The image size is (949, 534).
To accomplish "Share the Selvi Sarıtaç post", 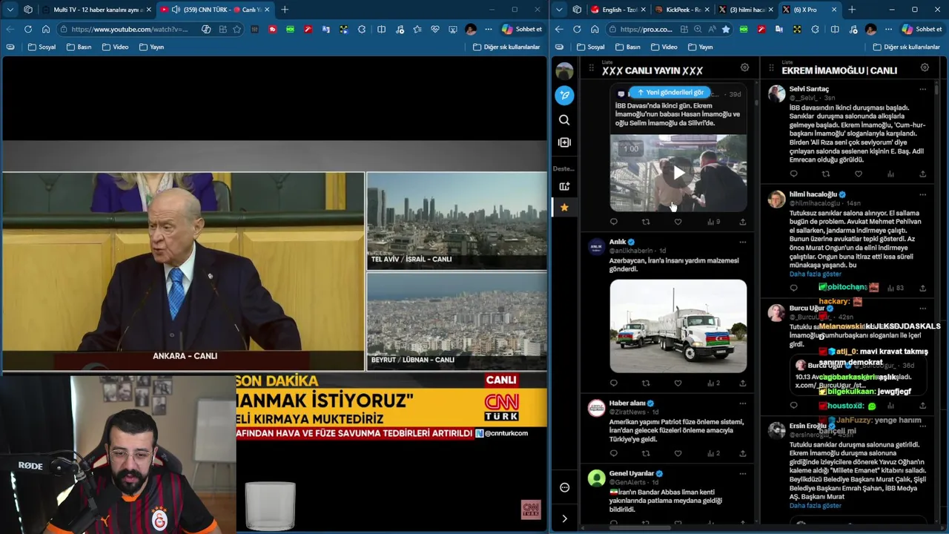I will (x=922, y=174).
